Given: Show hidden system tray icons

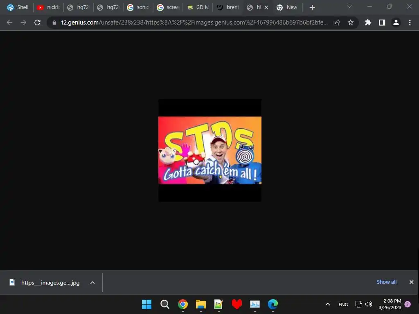Looking at the screenshot, I should 328,304.
